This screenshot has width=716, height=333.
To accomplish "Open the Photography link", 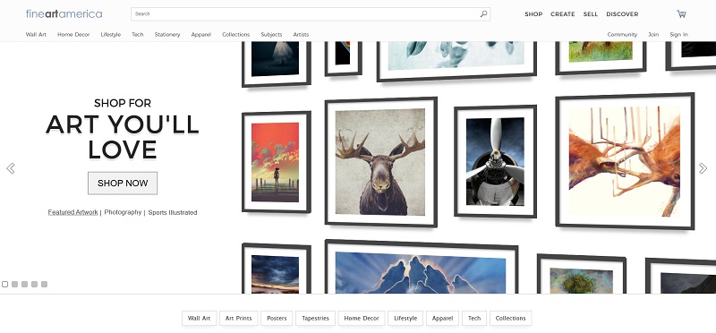I will click(123, 212).
